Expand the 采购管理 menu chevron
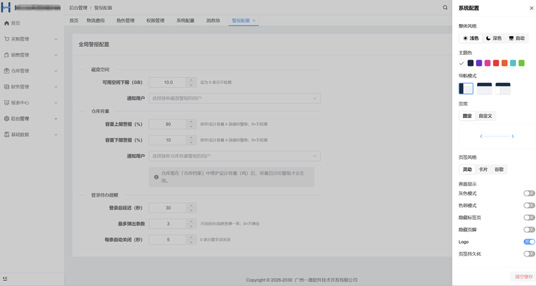536x286 pixels. (x=56, y=39)
